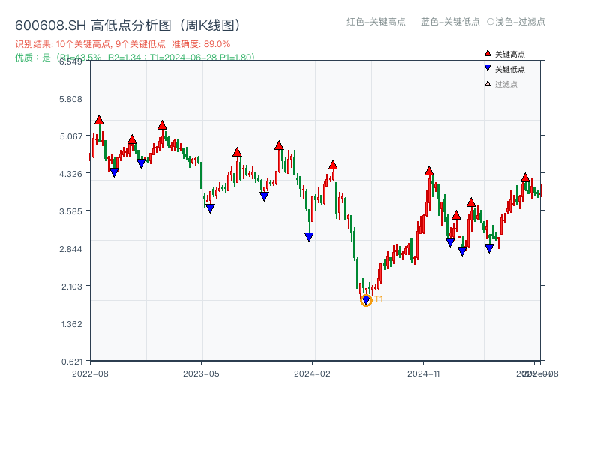This screenshot has width=600, height=450.
Task: Click the blue key-low marker right of 2023-05
Action: coord(210,208)
